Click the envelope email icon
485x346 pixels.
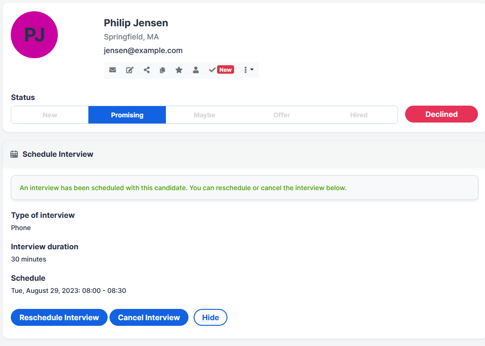[x=113, y=70]
